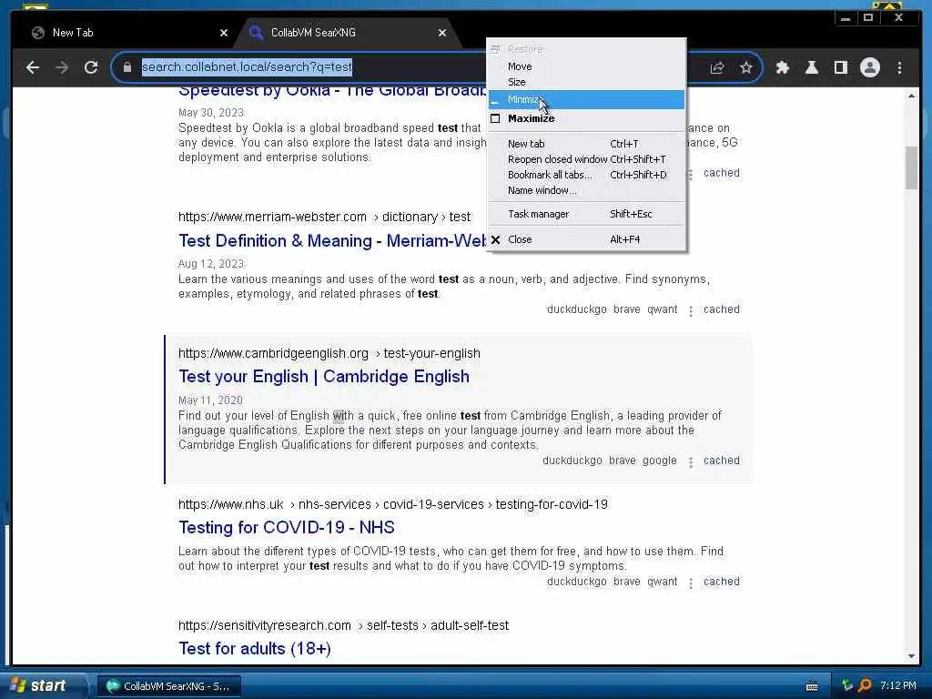The width and height of the screenshot is (932, 699).
Task: Choose New tab menu entry
Action: pyautogui.click(x=586, y=144)
